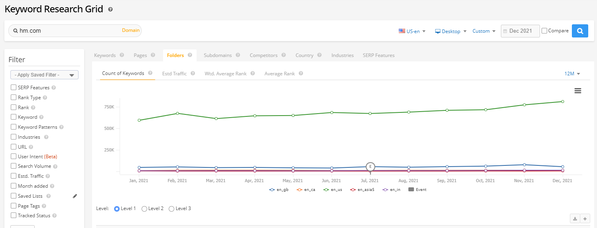
Task: Toggle the en_us series in chart legend
Action: 333,190
